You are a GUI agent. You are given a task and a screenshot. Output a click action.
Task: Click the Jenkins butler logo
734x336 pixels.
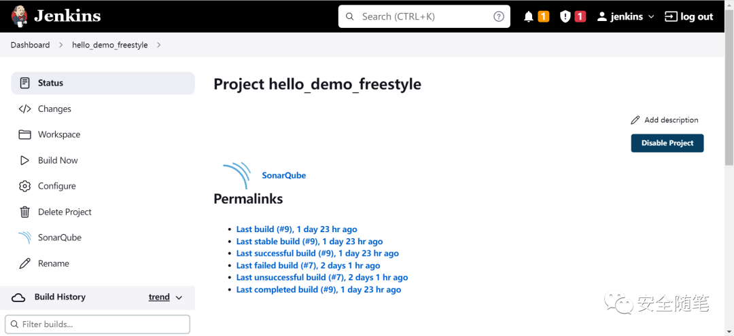(19, 16)
